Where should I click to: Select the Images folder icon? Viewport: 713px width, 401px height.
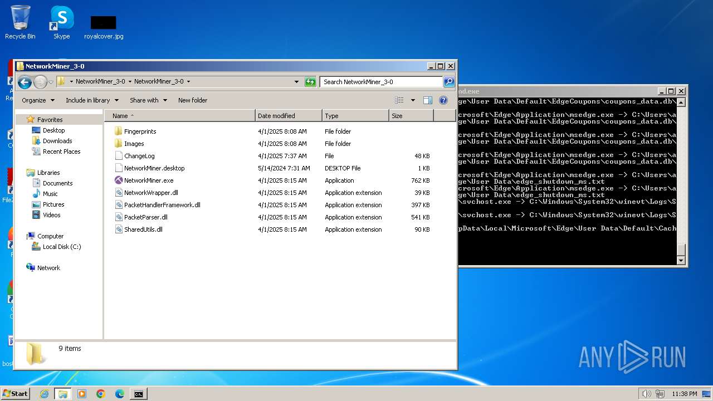pos(118,144)
